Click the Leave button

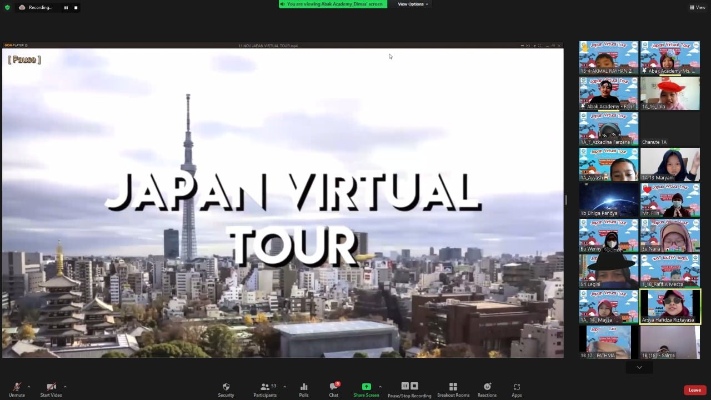(x=694, y=389)
